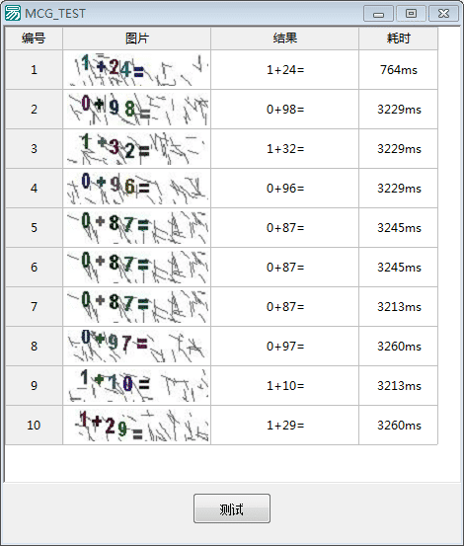Maximize the MCG_TEST window
Viewport: 464px width, 546px height.
411,13
